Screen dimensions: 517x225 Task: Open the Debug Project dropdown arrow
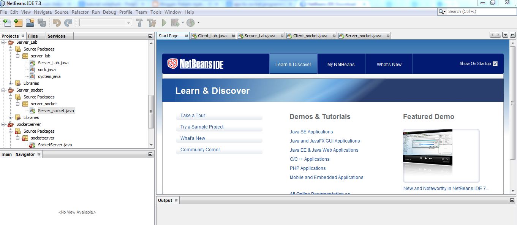coord(183,23)
